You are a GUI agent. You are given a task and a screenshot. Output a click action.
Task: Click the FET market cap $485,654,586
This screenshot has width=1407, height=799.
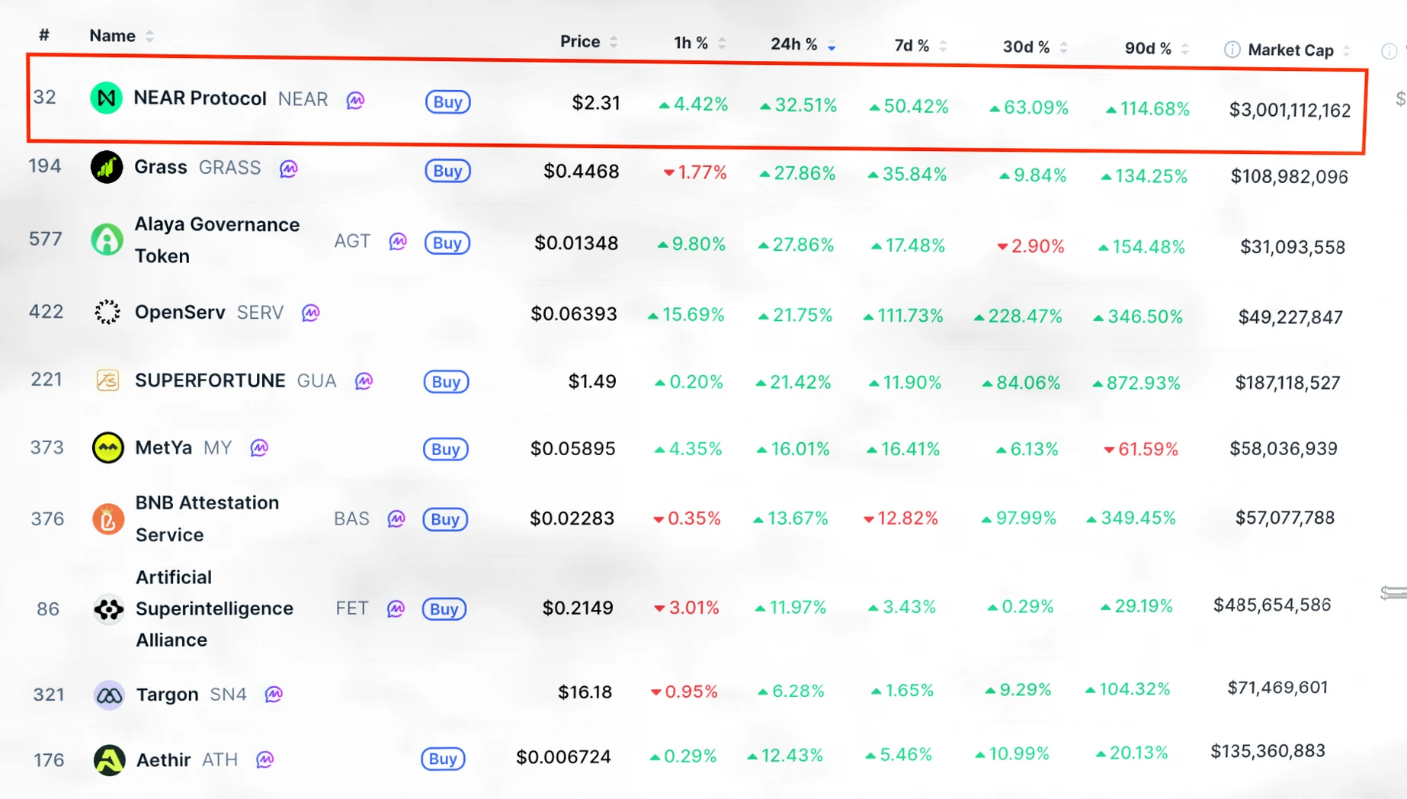click(x=1272, y=605)
